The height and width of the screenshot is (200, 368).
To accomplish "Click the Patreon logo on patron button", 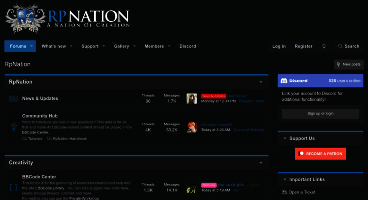I will [301, 154].
